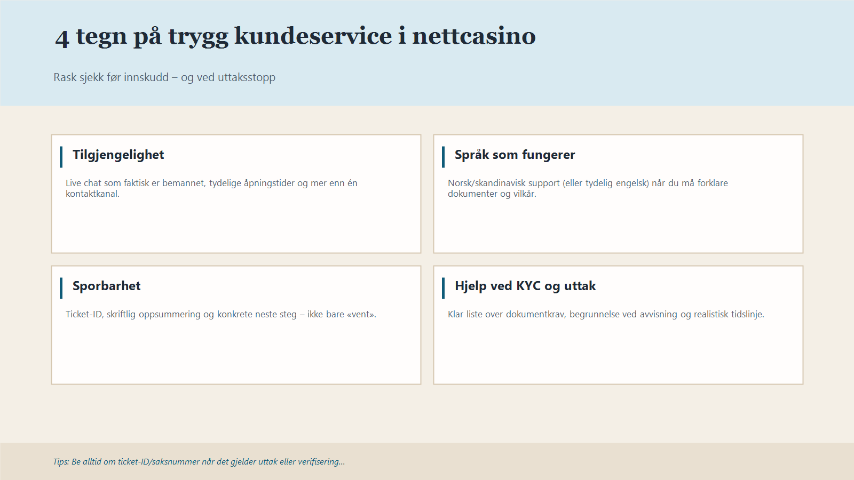The image size is (854, 480).
Task: Click the live chat description link
Action: [211, 182]
